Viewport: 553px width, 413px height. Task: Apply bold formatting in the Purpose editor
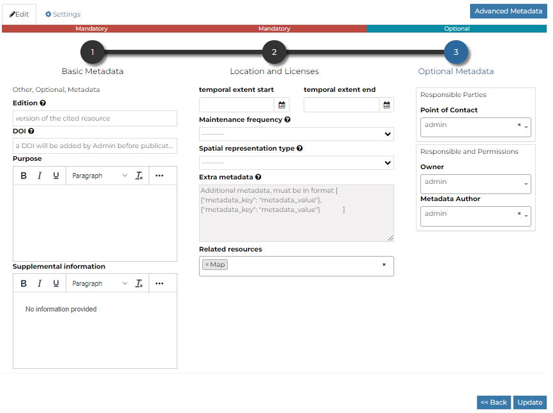24,175
